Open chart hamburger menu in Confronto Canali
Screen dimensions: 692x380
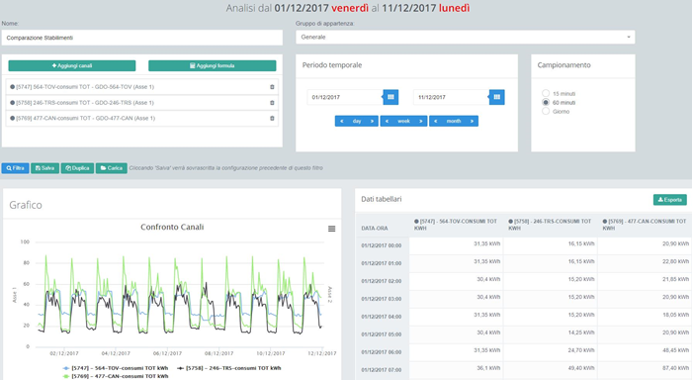pos(331,229)
